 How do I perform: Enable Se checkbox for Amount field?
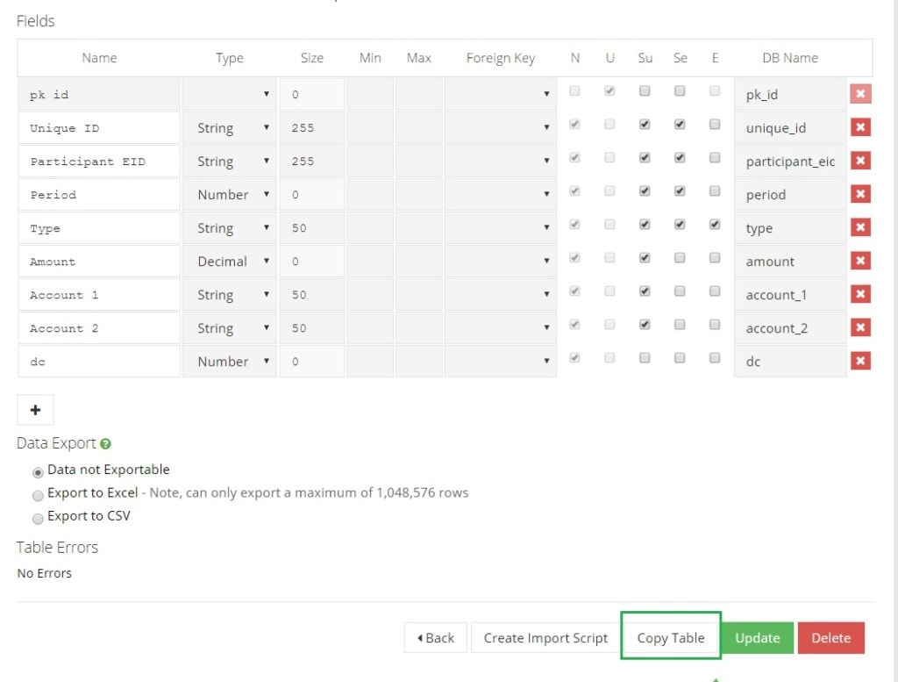pyautogui.click(x=680, y=258)
